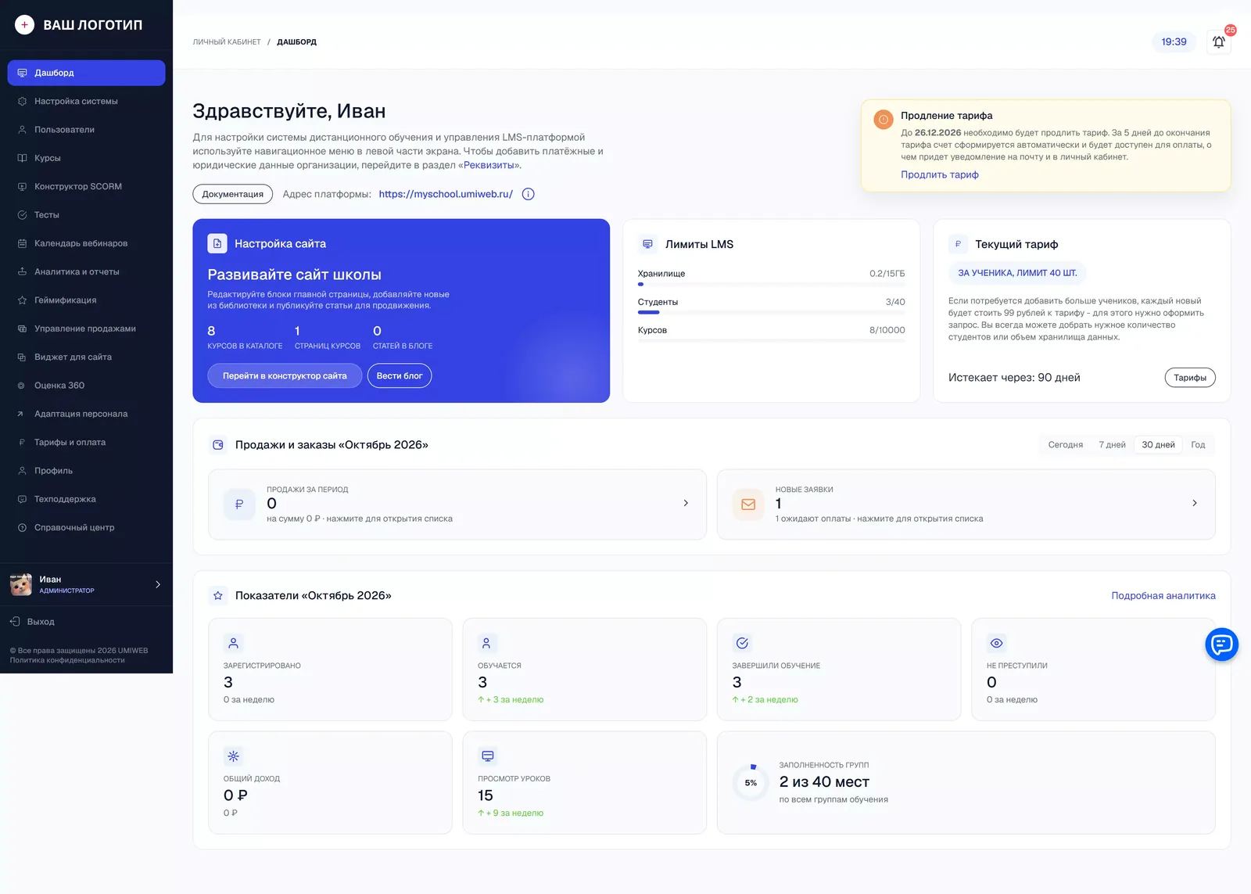Click the orange tariff renewal warning icon

coord(883,120)
